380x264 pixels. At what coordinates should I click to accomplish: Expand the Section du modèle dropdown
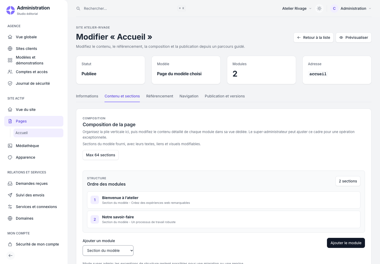pyautogui.click(x=108, y=251)
